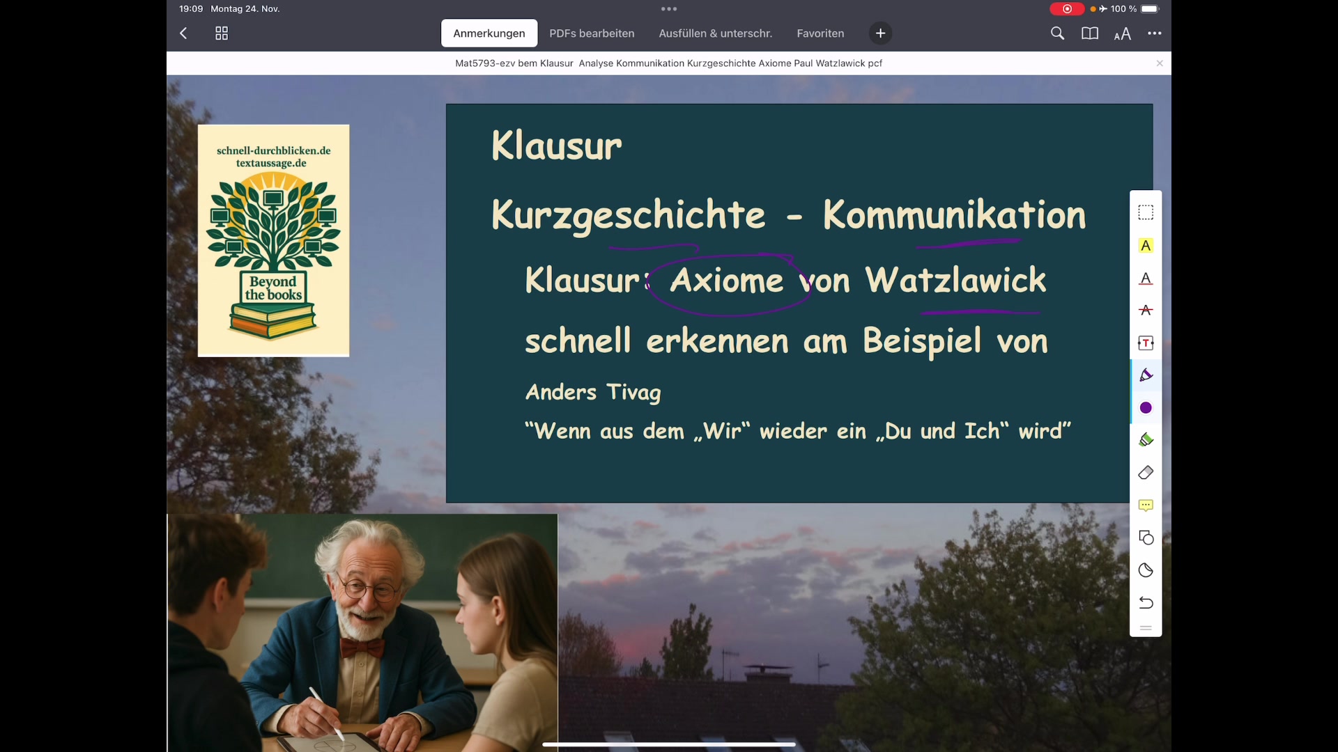Screen dimensions: 1338x752
Task: Select the strikethrough annotation tool
Action: (x=1146, y=311)
